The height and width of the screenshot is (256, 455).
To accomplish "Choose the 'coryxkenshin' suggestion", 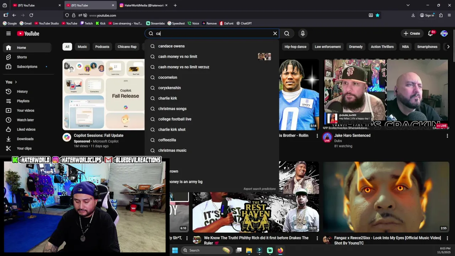I will [212, 88].
